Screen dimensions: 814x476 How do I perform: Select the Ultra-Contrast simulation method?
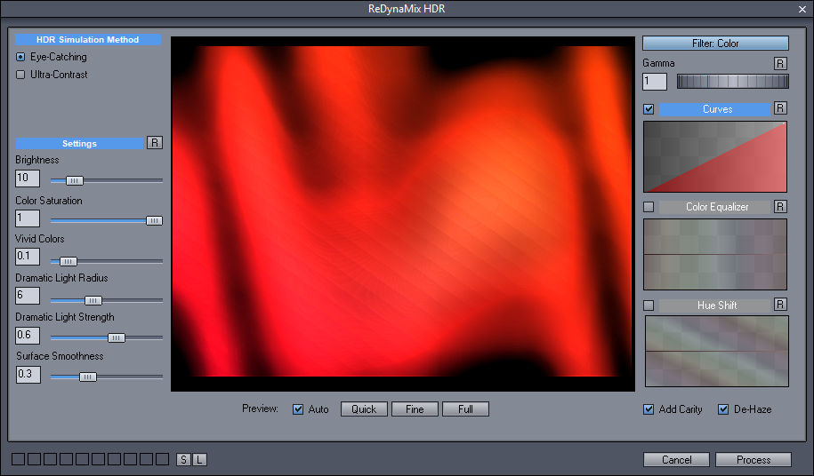click(20, 75)
